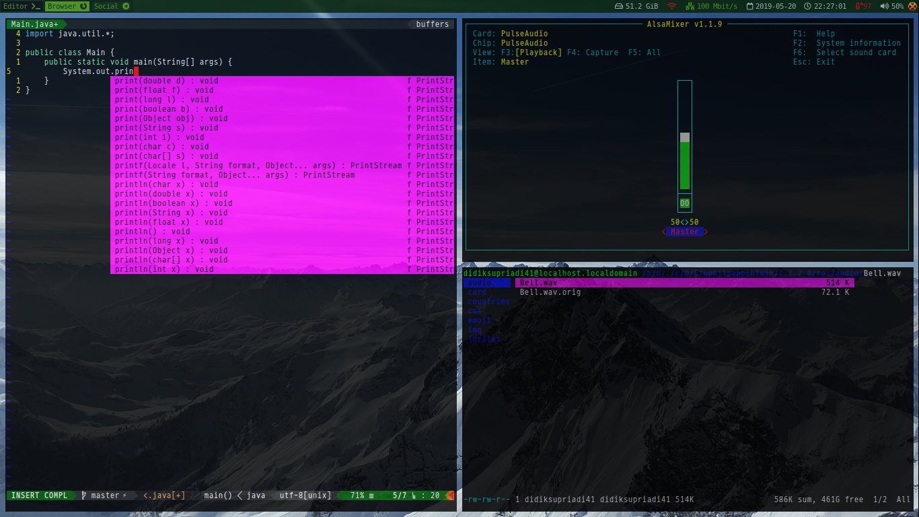The image size is (919, 517).
Task: Choose println(String x) : void completion
Action: tap(283, 213)
